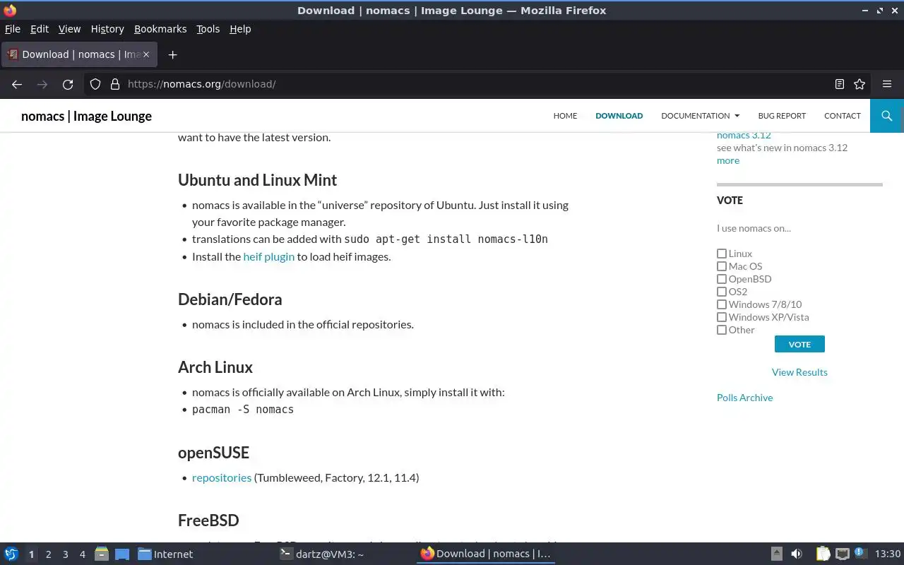Open the Bookmarks menu
Image resolution: width=904 pixels, height=565 pixels.
click(x=160, y=29)
